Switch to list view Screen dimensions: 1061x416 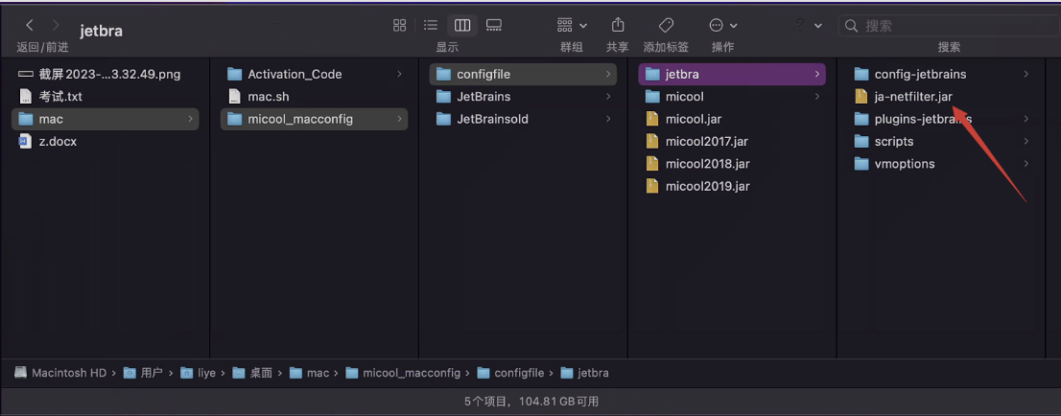431,25
